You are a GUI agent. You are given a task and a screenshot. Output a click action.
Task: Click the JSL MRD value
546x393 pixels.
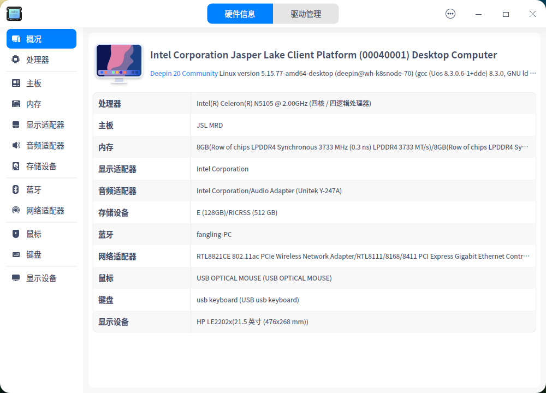click(x=210, y=126)
